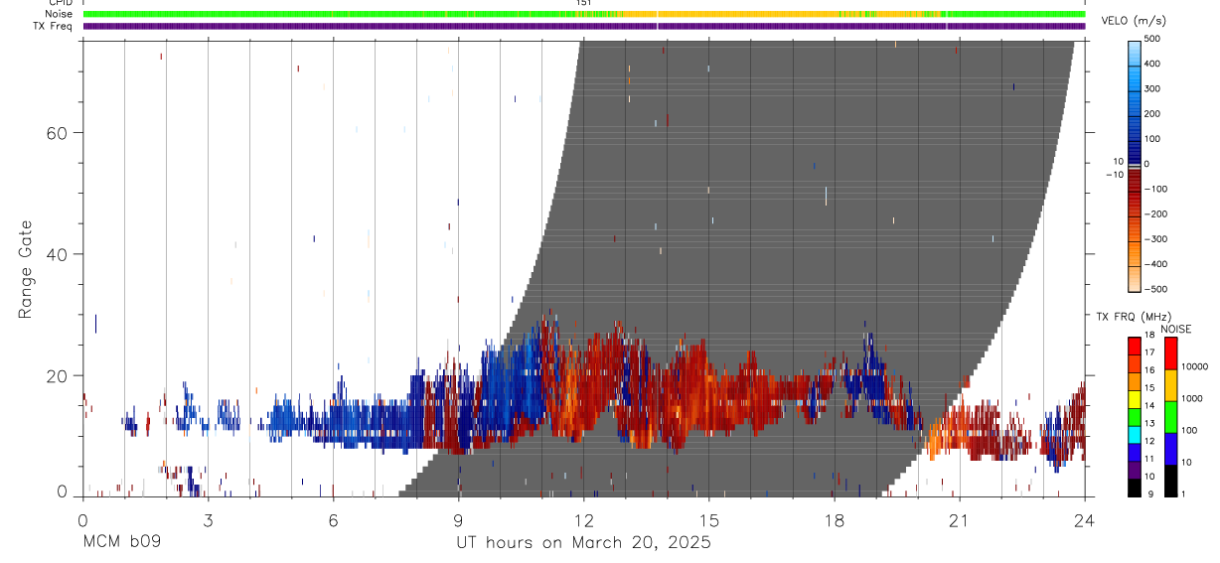Image resolution: width=1220 pixels, height=563 pixels.
Task: Click the x-axis tick label "24"
Action: tap(1084, 519)
